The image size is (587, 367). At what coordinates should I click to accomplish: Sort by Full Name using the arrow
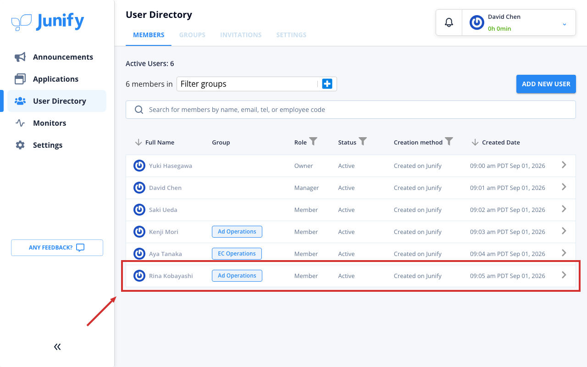[138, 142]
